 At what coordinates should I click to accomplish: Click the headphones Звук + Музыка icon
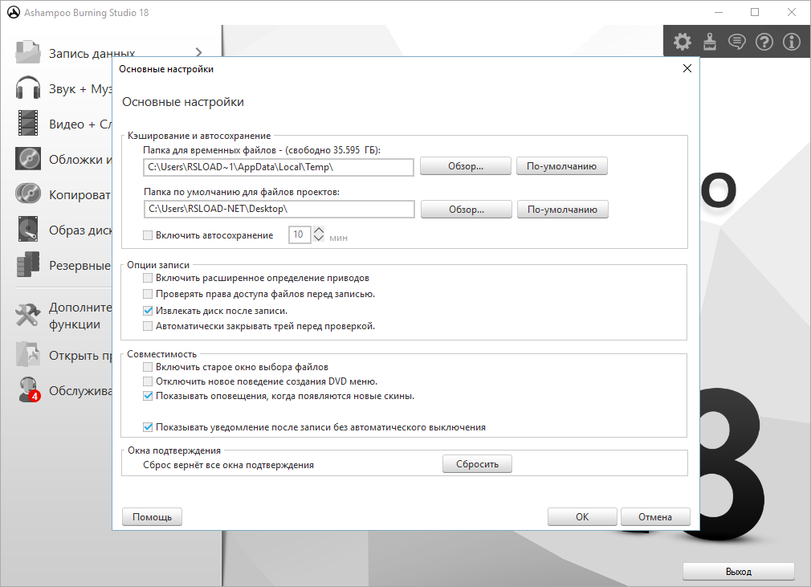point(28,89)
